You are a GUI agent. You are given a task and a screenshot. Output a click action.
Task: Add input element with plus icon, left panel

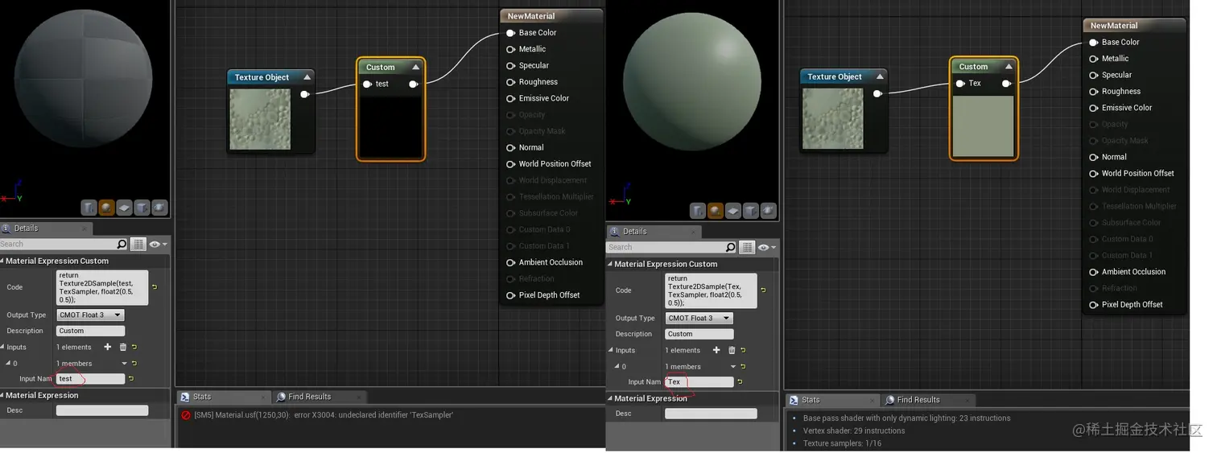point(108,347)
